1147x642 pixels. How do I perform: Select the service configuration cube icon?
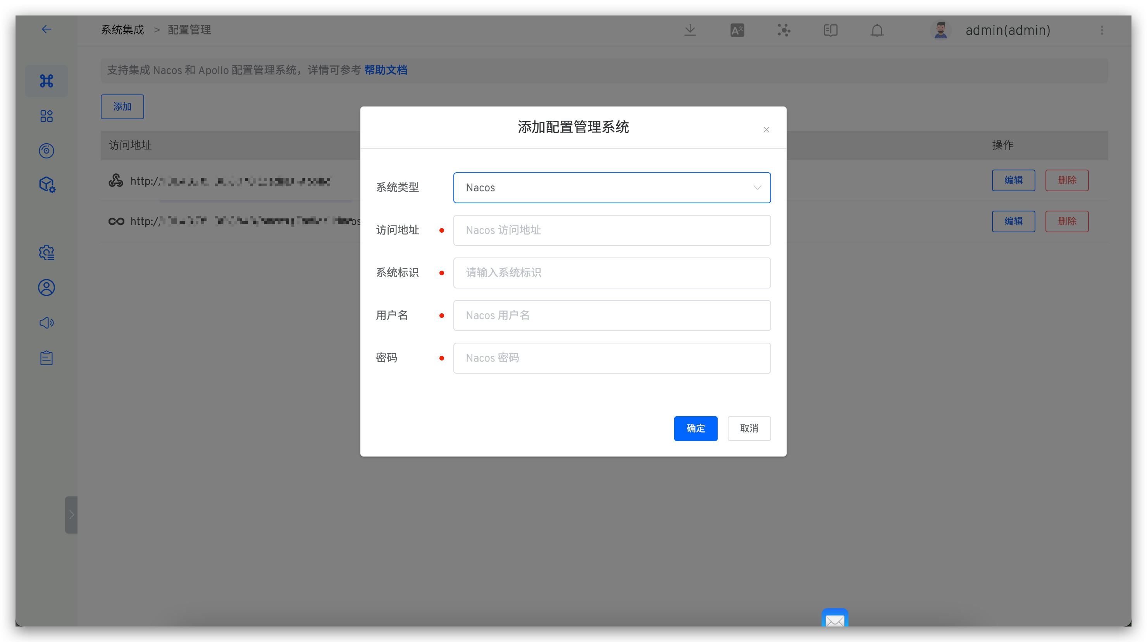[x=46, y=185]
